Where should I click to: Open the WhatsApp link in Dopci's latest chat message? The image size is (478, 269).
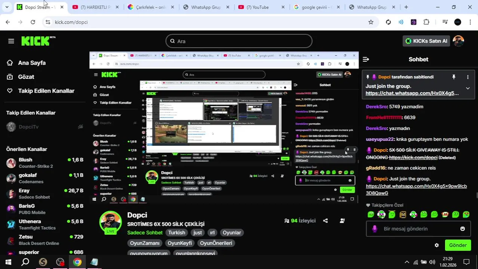(x=416, y=189)
